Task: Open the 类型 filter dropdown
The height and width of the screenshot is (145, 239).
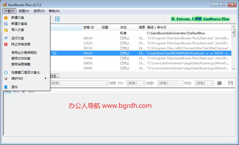Action: [170, 83]
